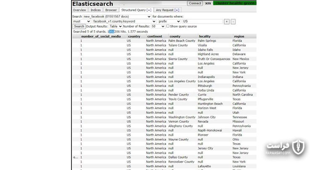This screenshot has width=328, height=170.
Task: Click the Connect button
Action: click(x=195, y=3)
